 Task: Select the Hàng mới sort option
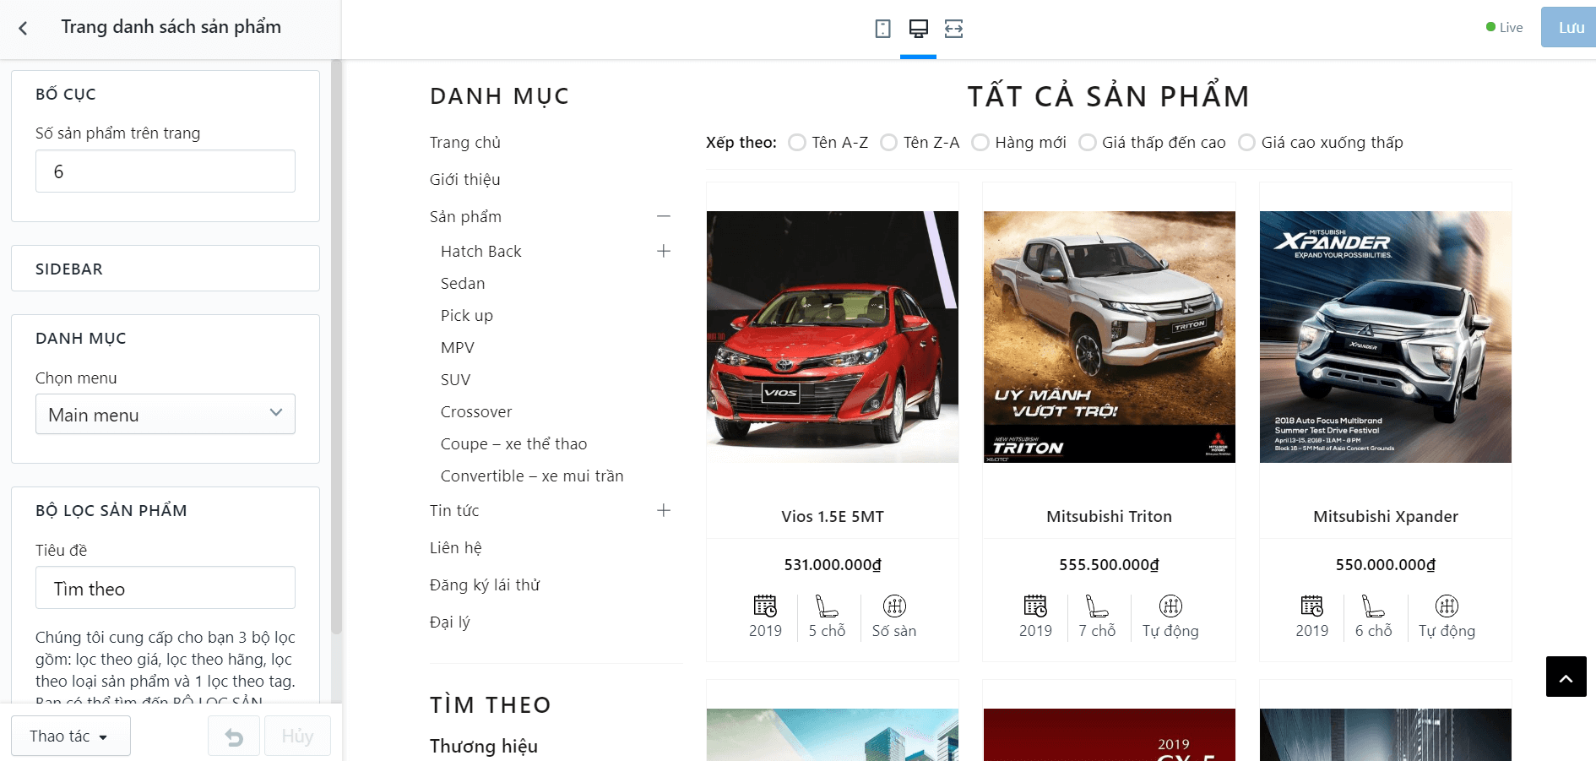pyautogui.click(x=980, y=143)
